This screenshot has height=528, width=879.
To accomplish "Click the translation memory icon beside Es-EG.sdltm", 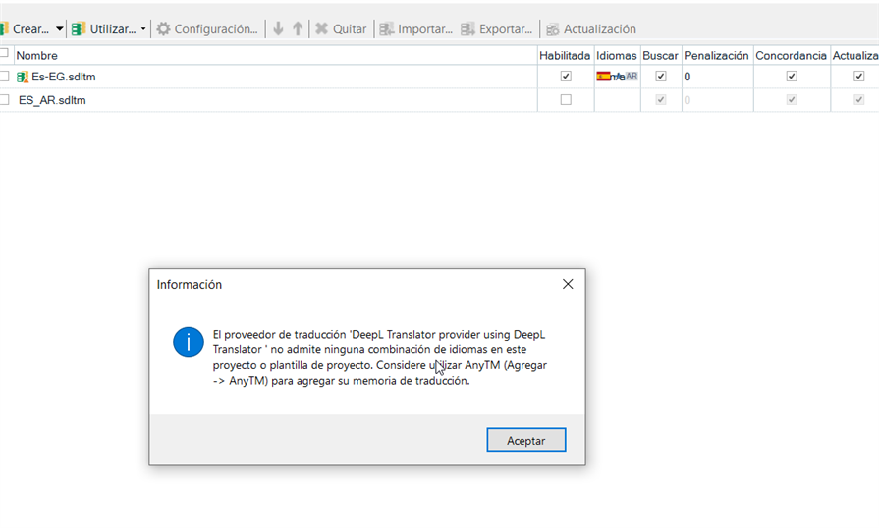I will point(23,77).
